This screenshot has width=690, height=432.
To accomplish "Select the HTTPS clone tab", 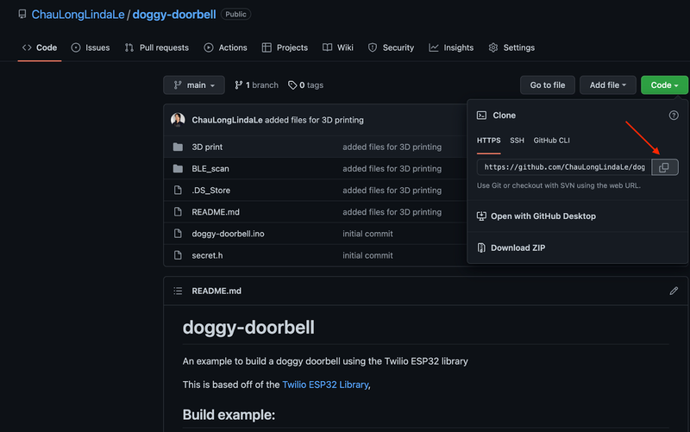I will pyautogui.click(x=488, y=141).
